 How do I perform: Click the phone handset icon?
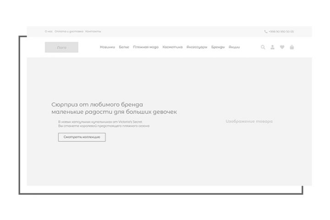click(266, 32)
